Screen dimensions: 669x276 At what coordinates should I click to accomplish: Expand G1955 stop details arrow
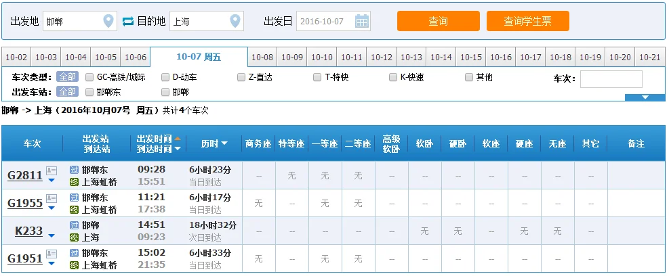tap(52, 208)
